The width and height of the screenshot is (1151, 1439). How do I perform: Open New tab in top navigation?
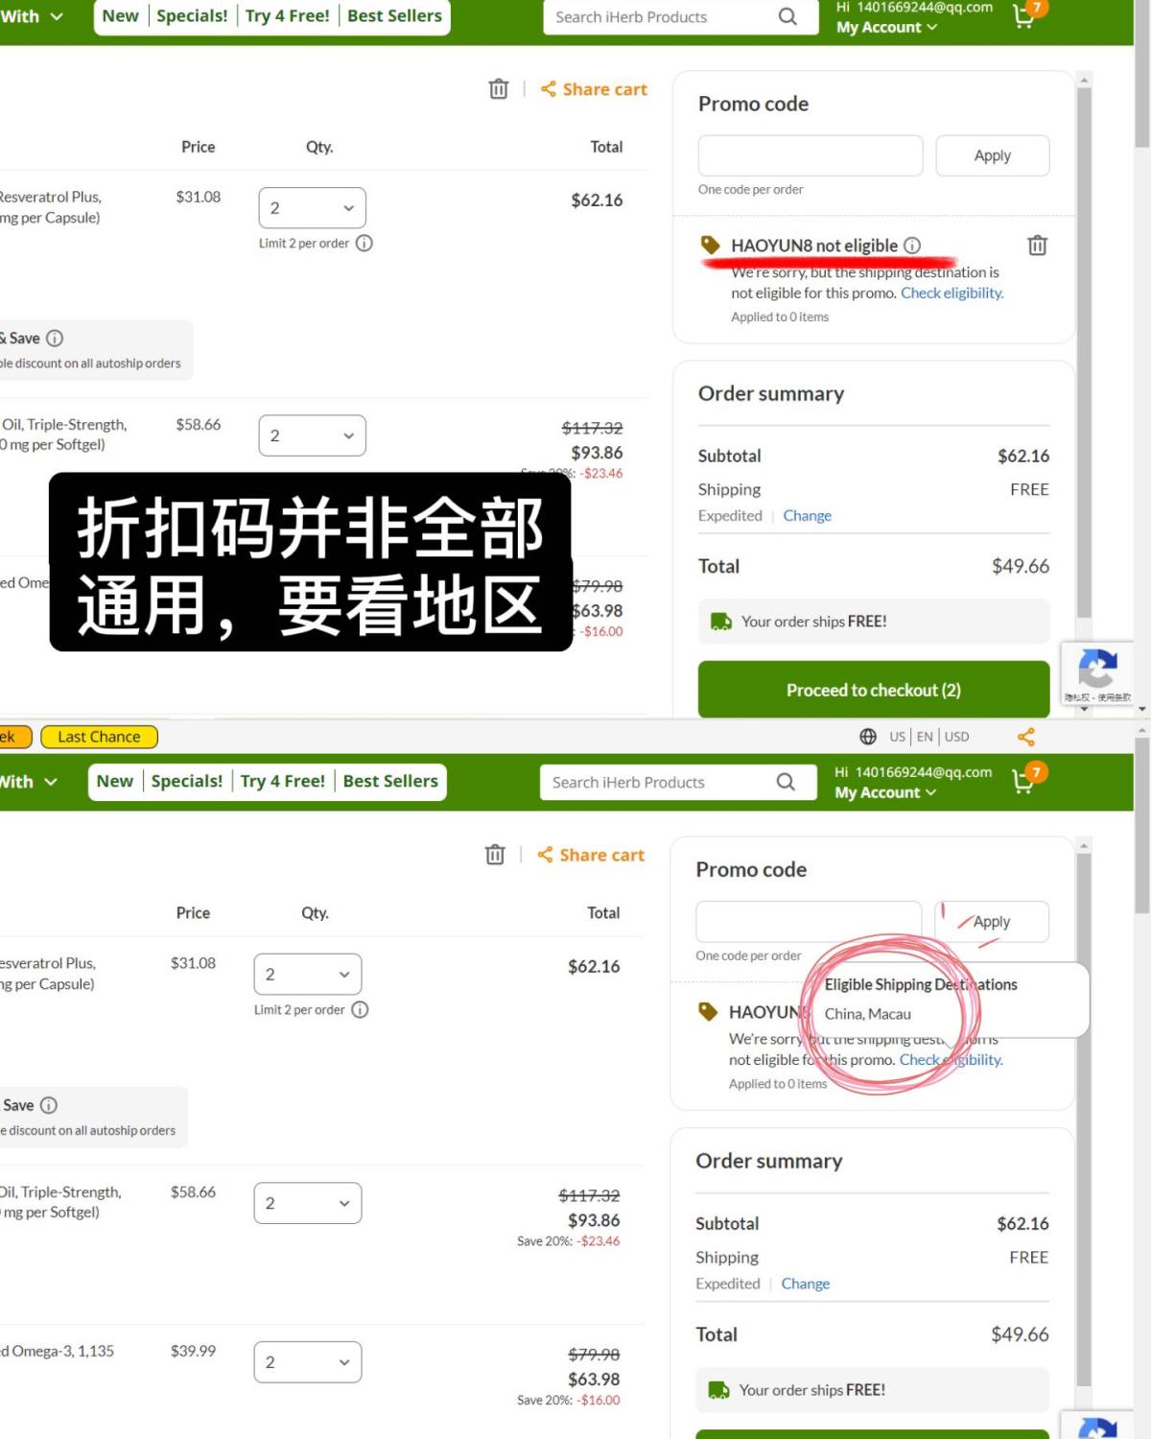(120, 16)
